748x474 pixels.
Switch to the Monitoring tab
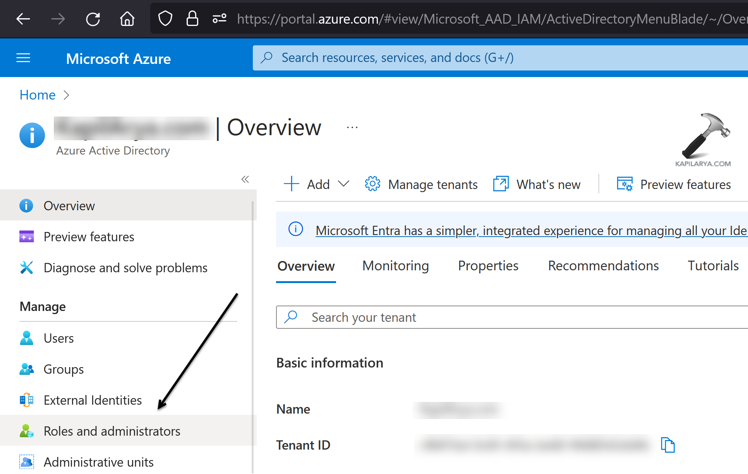(x=395, y=266)
